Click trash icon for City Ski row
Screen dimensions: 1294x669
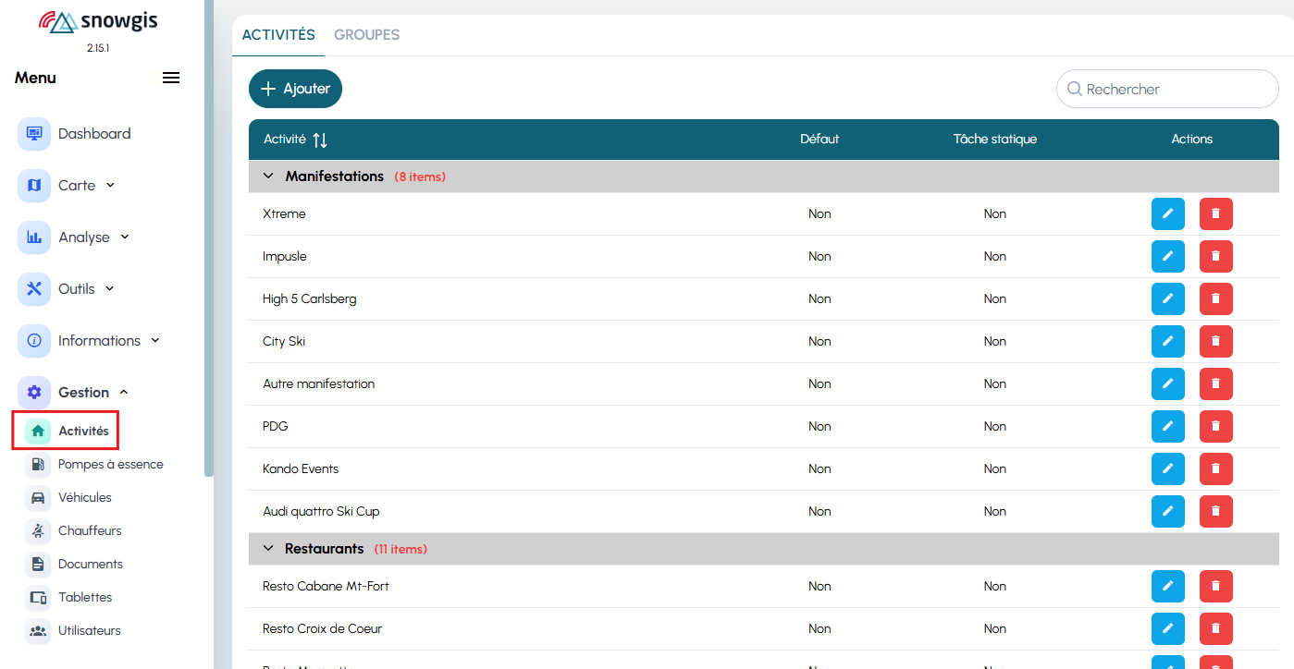[1215, 341]
